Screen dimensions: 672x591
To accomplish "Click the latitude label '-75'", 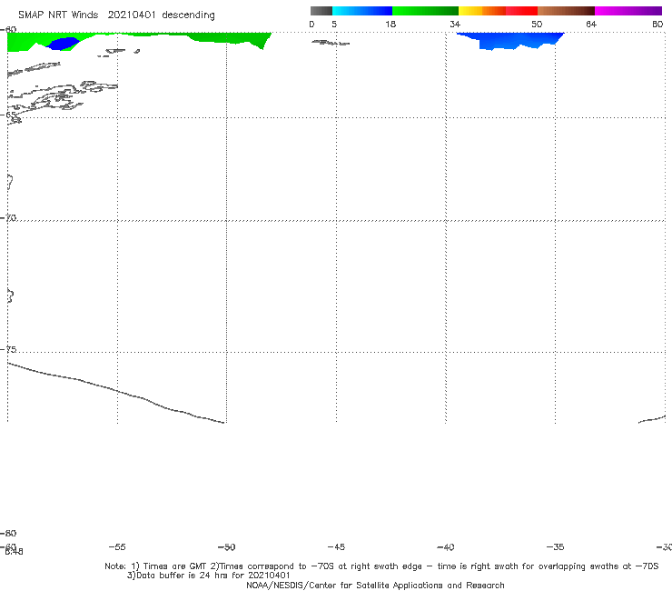I will 8,349.
